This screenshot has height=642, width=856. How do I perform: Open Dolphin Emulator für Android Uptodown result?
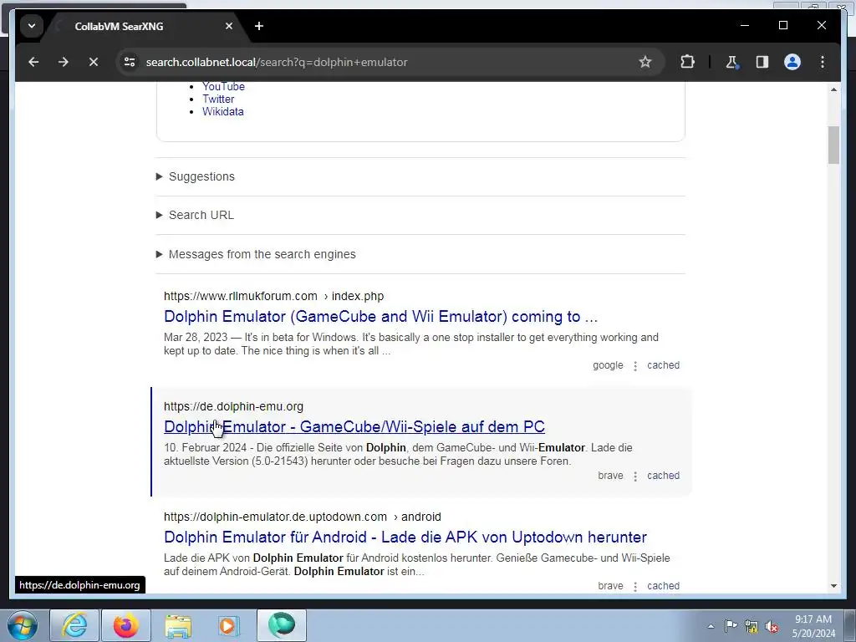(x=405, y=538)
